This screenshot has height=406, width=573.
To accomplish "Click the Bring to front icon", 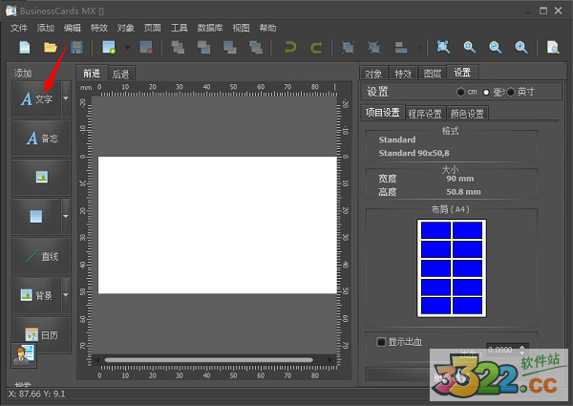I will point(178,48).
